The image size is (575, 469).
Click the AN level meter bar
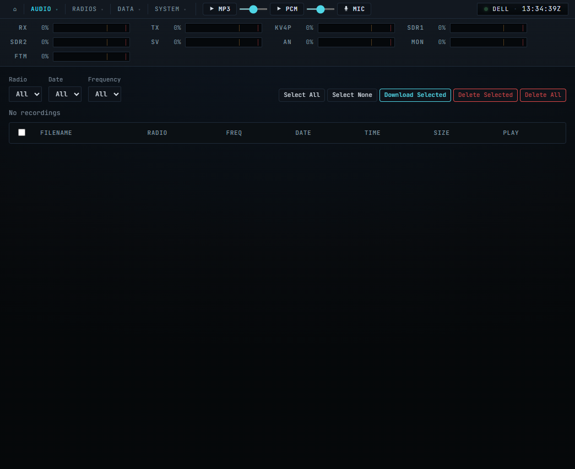(x=356, y=42)
